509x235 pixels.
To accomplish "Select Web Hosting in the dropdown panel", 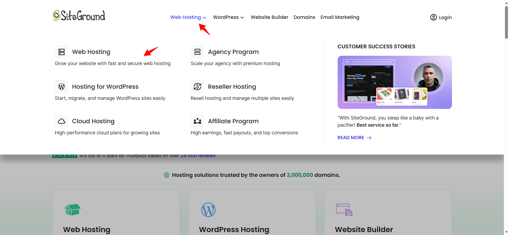I will [x=91, y=52].
